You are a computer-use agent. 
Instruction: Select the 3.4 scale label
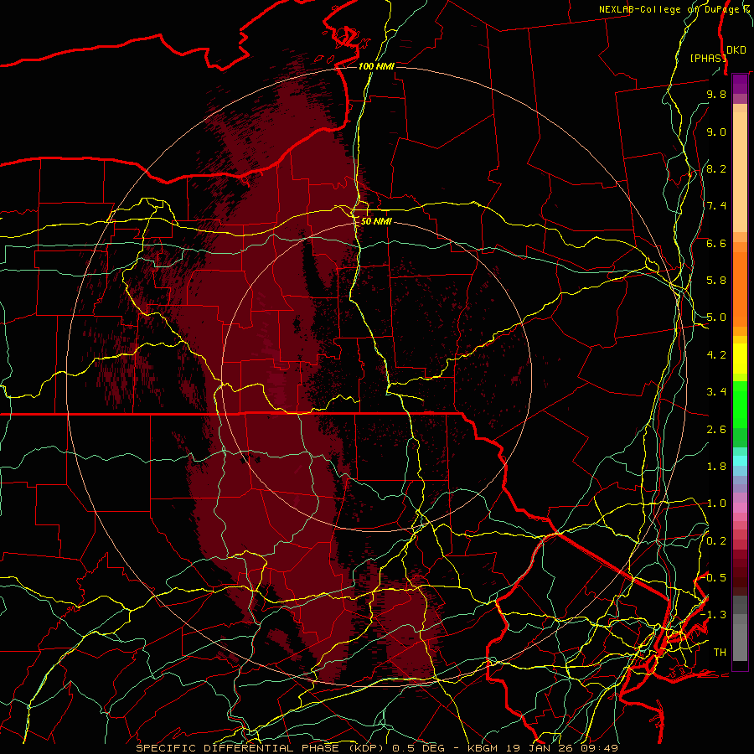pyautogui.click(x=716, y=392)
